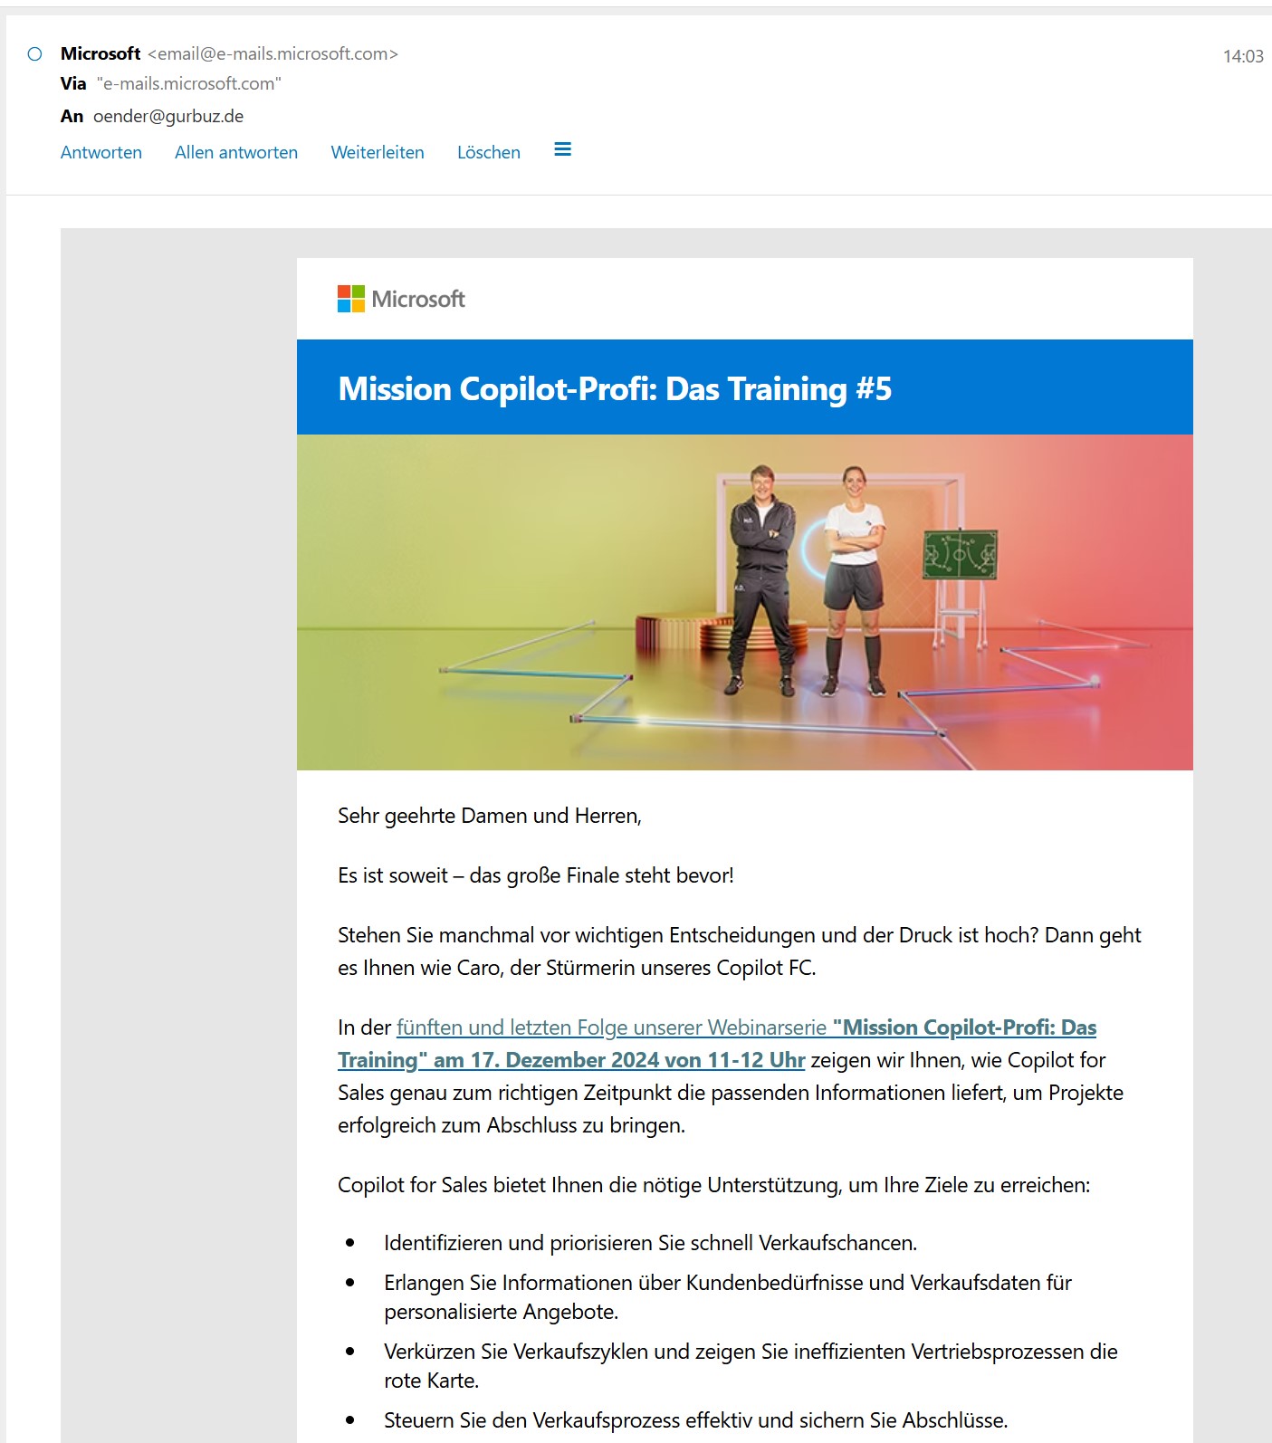Click Allen antworten to reply all
Image resolution: width=1272 pixels, height=1443 pixels.
point(236,152)
